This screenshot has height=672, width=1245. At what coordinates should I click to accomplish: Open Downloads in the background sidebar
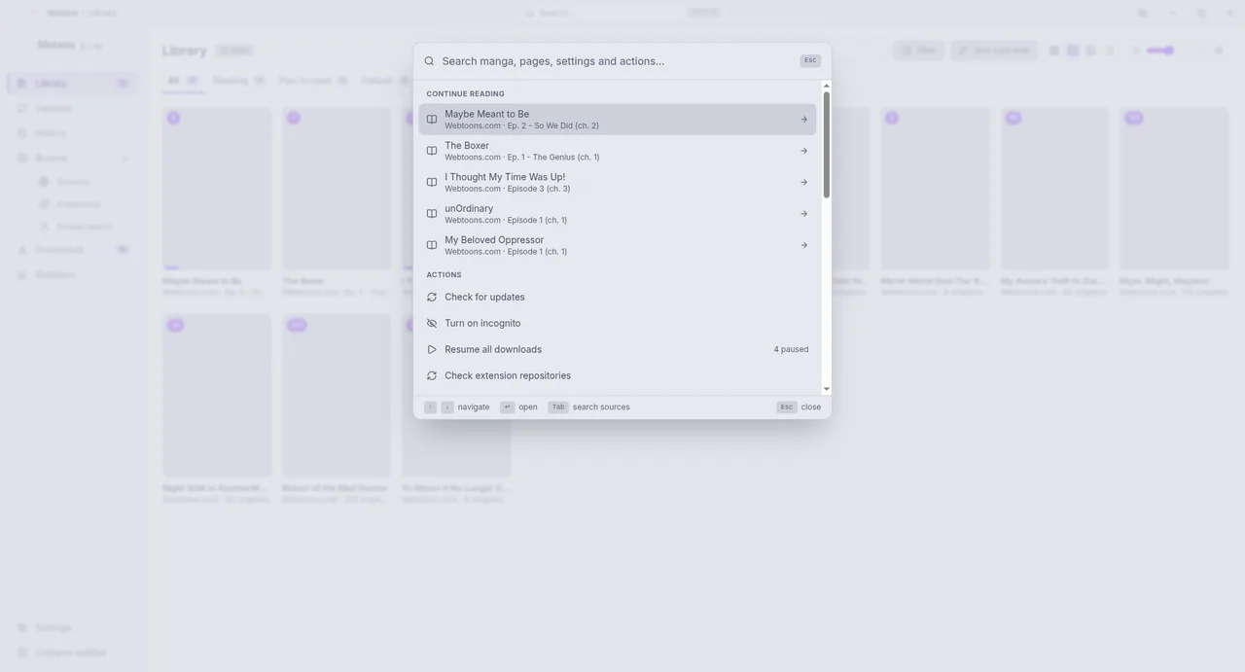pyautogui.click(x=72, y=250)
